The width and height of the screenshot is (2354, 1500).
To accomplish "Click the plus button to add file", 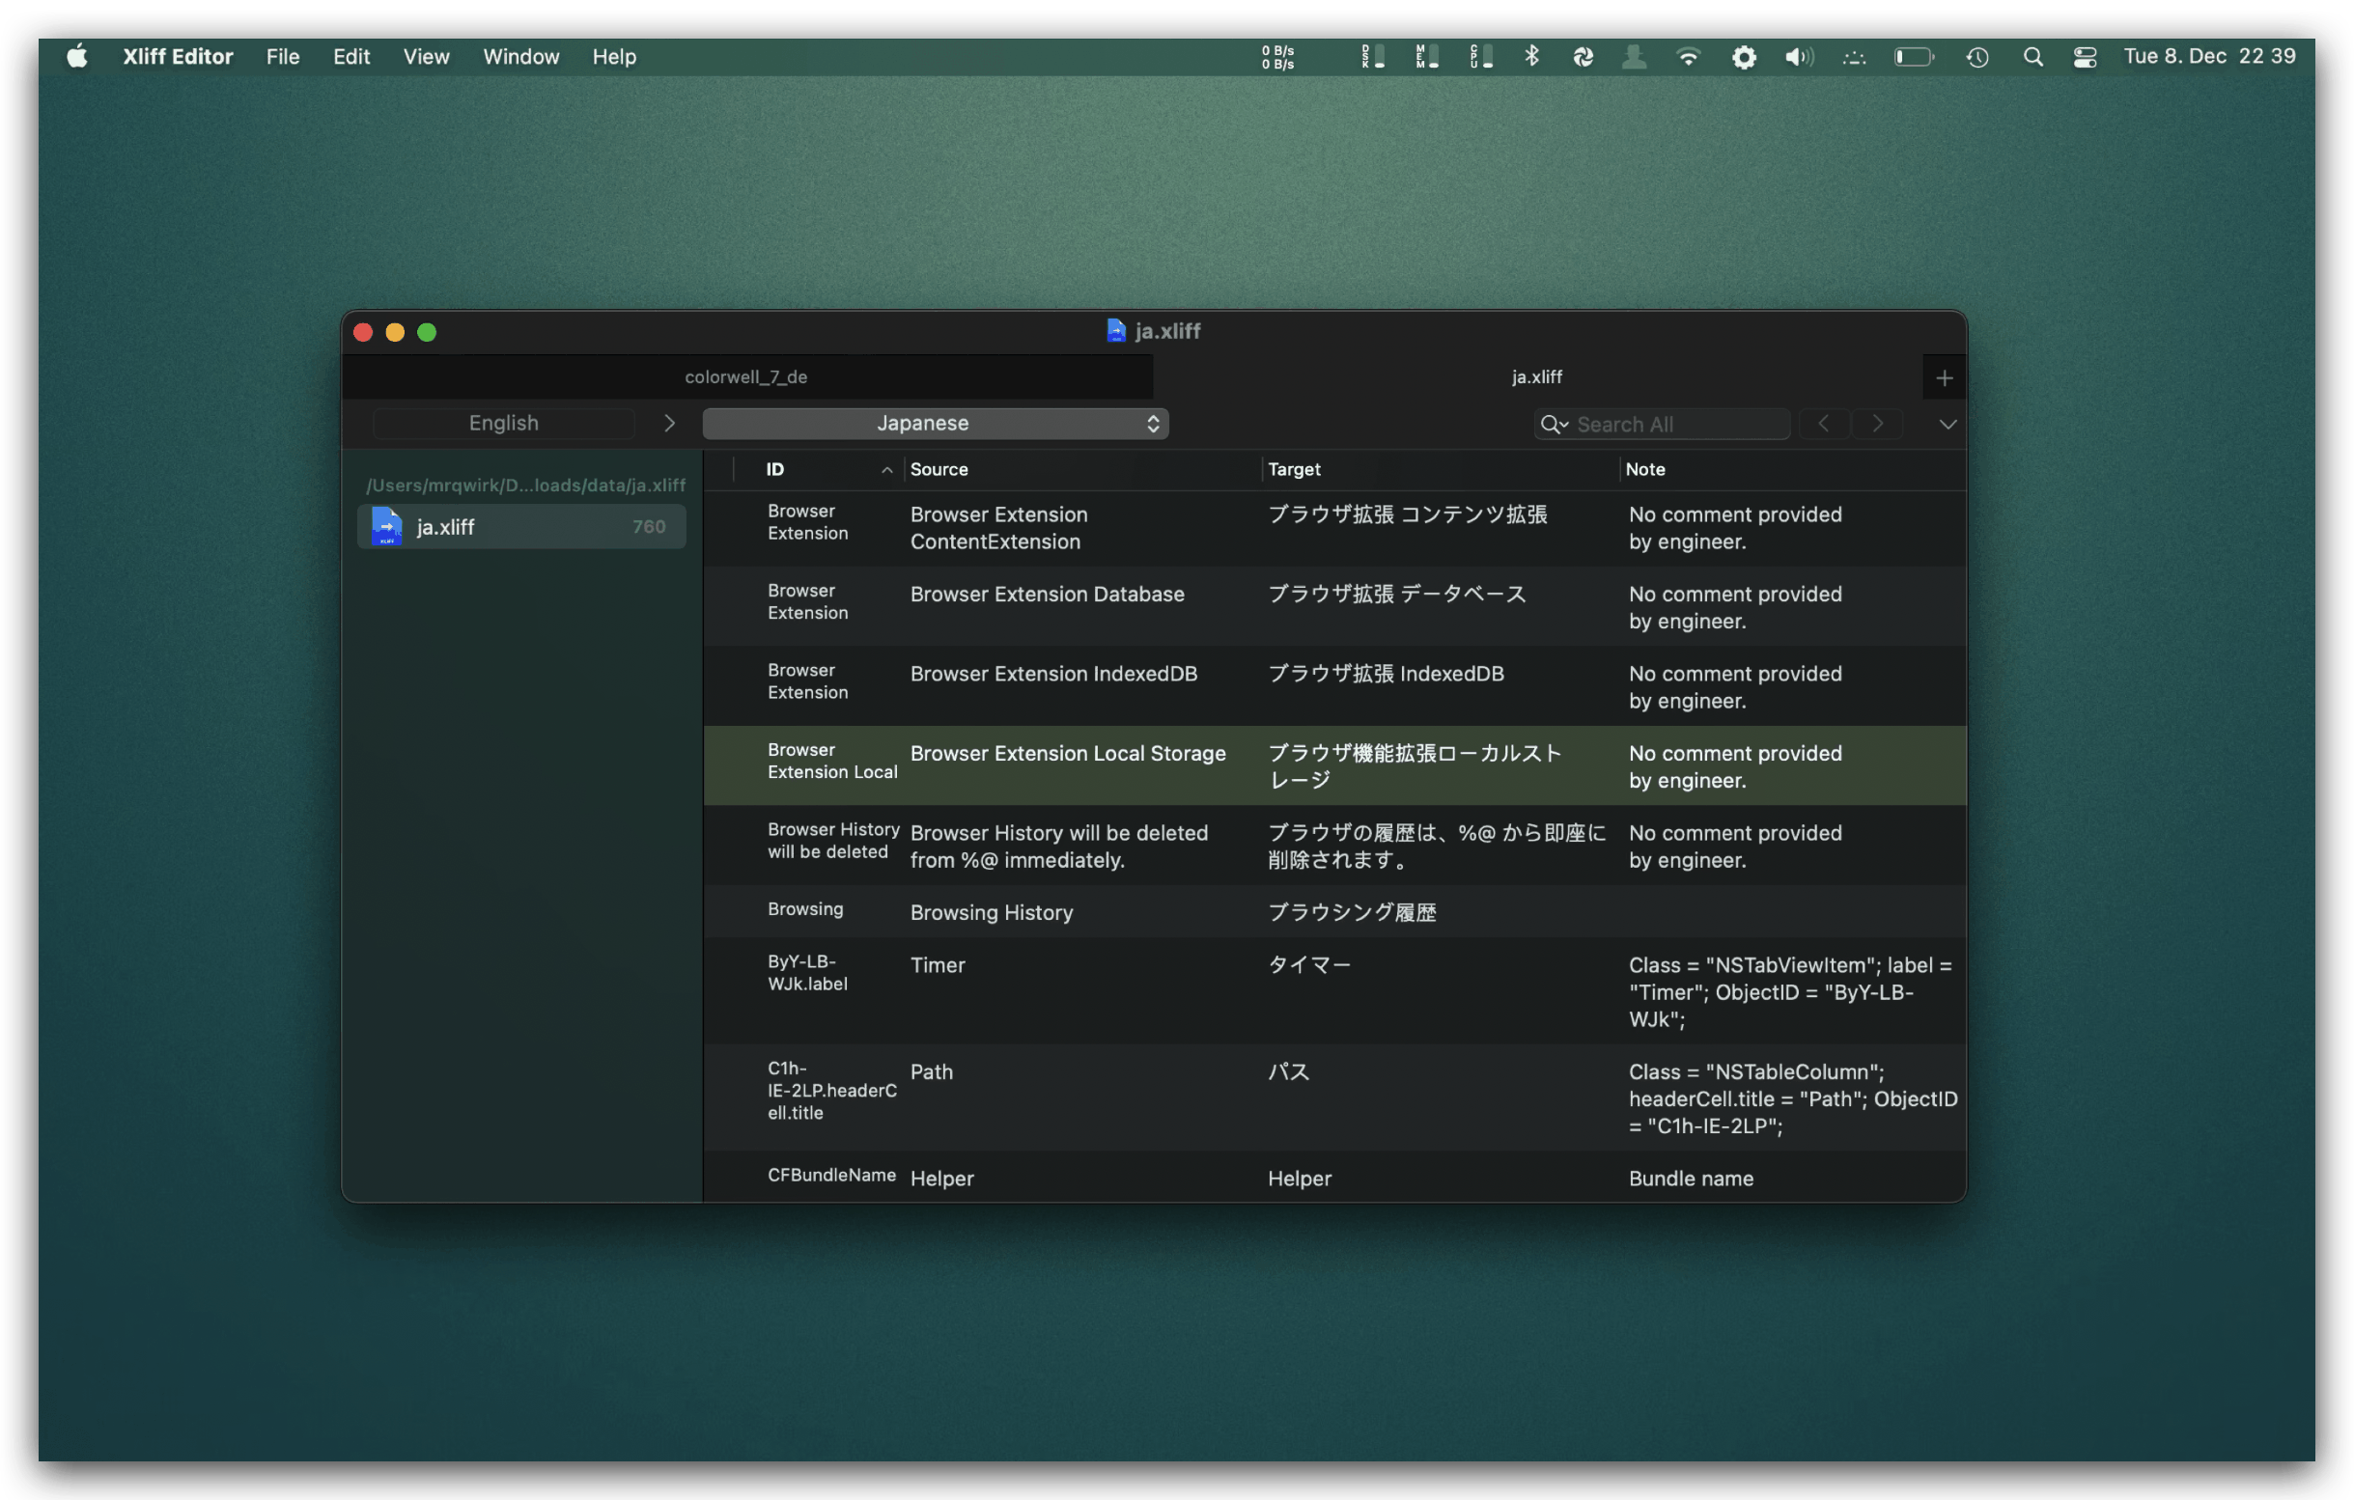I will pos(1944,377).
